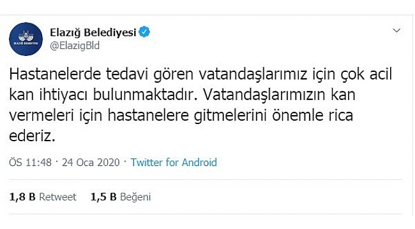View the 1,5 B likes count
Screen dimensions: 415x229
coord(103,197)
